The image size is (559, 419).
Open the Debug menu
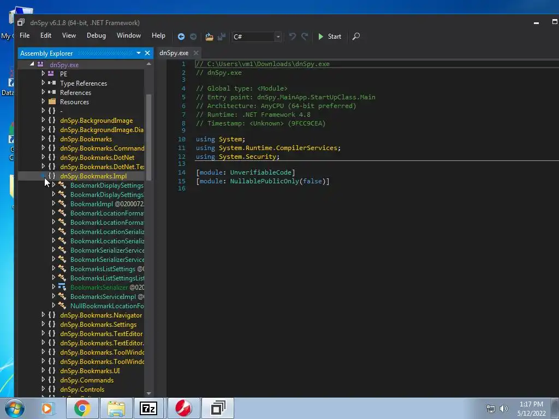point(96,35)
